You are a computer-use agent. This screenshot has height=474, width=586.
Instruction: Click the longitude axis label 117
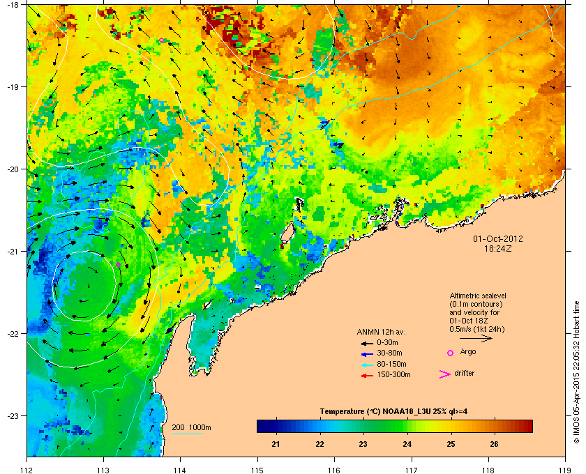pos(412,470)
